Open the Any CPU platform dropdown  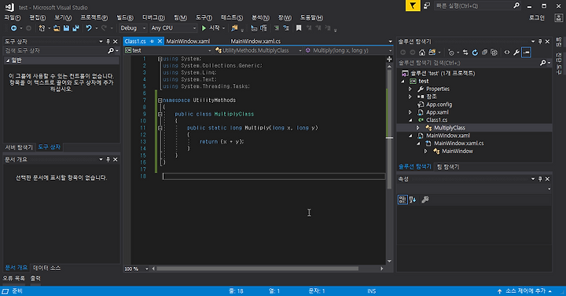click(174, 28)
